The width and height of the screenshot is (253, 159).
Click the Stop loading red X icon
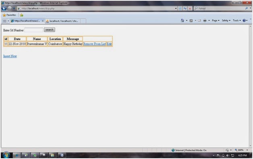click(190, 8)
